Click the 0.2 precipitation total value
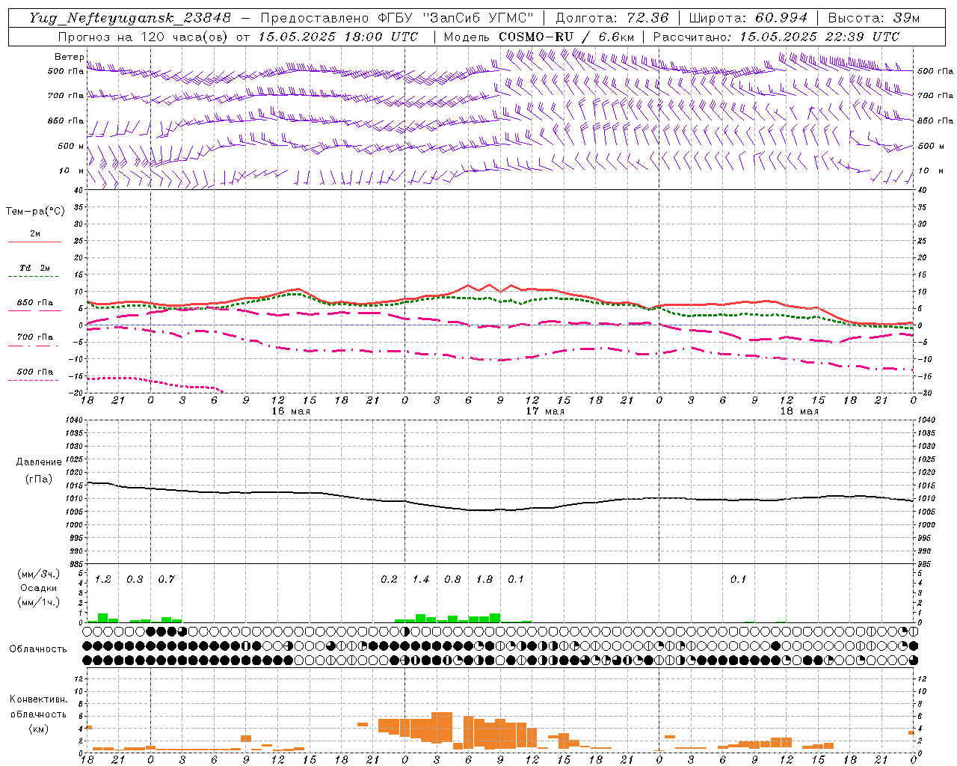957x766 pixels. click(389, 579)
